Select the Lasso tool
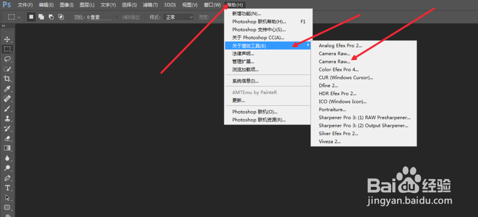The height and width of the screenshot is (217, 478). pos(7,59)
